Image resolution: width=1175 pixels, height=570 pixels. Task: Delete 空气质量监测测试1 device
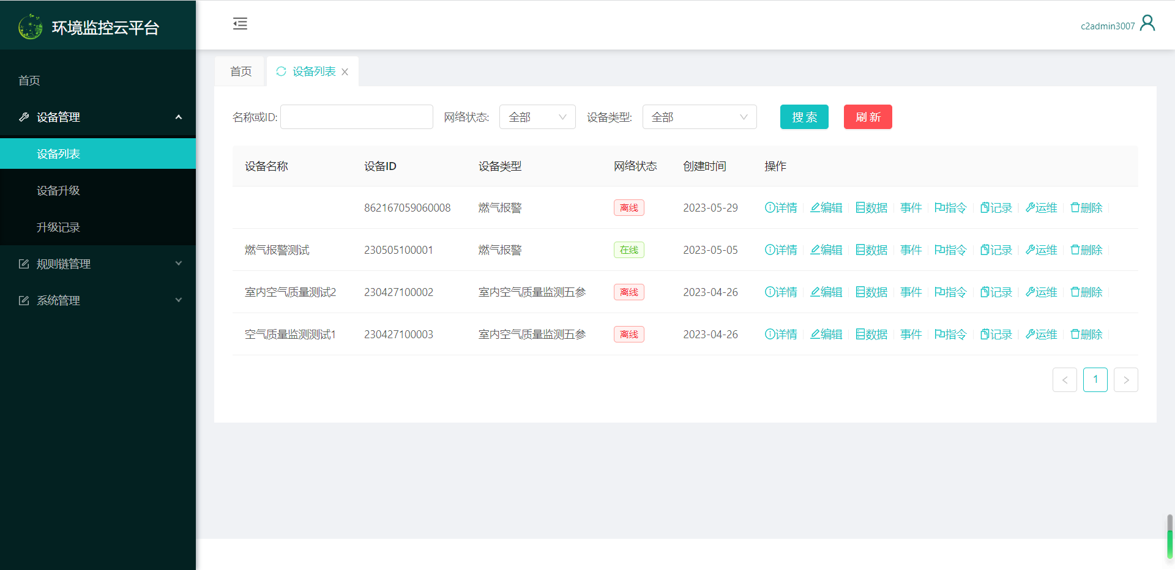1086,335
